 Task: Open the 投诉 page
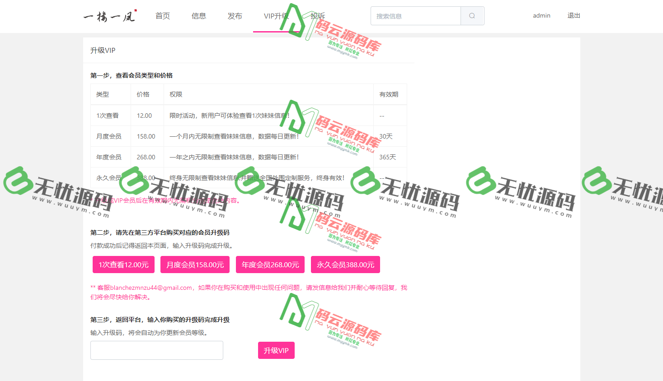pyautogui.click(x=317, y=15)
